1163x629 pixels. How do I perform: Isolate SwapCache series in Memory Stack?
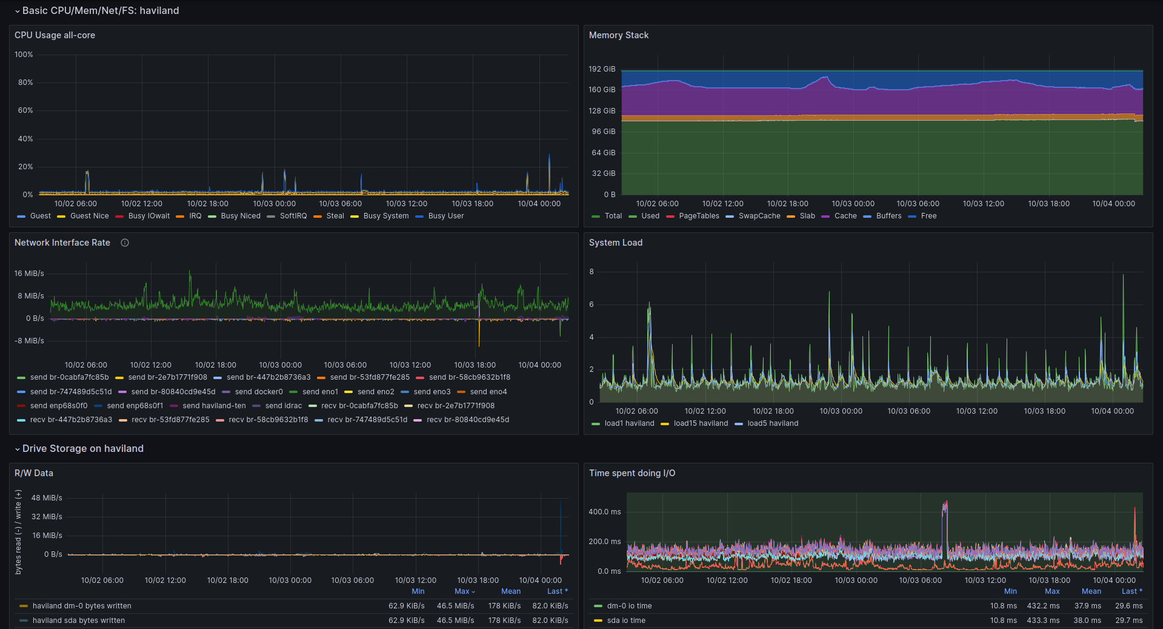[759, 216]
